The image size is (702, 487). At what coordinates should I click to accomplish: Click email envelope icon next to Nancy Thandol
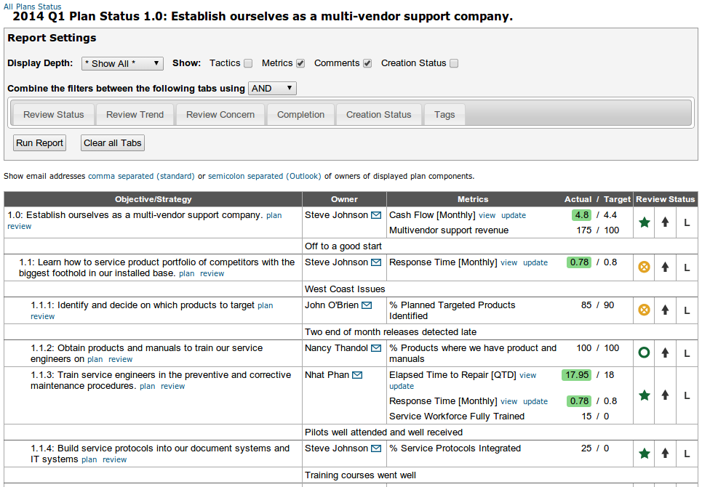pos(375,349)
